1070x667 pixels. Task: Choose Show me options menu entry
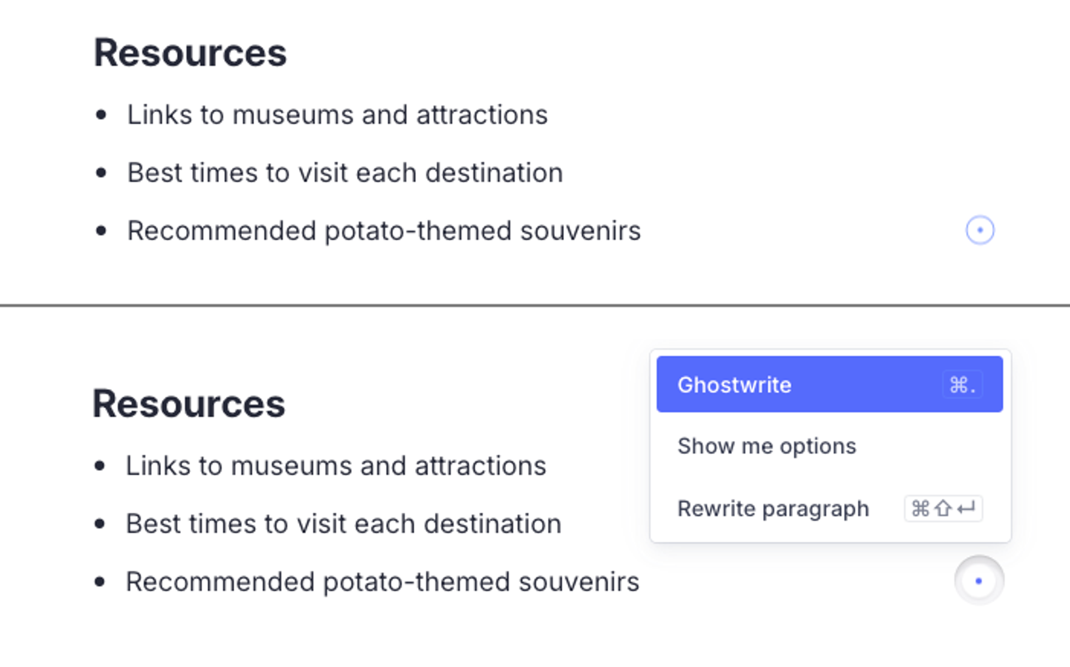tap(767, 446)
